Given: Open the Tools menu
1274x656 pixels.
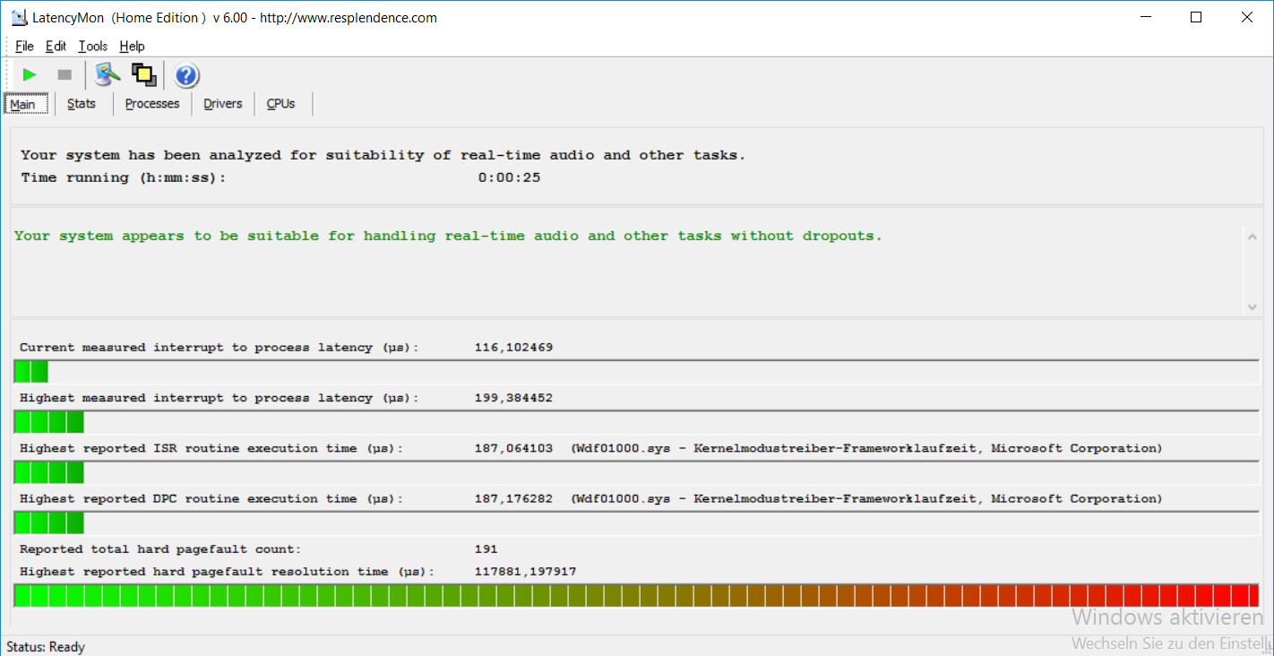Looking at the screenshot, I should click(x=92, y=47).
